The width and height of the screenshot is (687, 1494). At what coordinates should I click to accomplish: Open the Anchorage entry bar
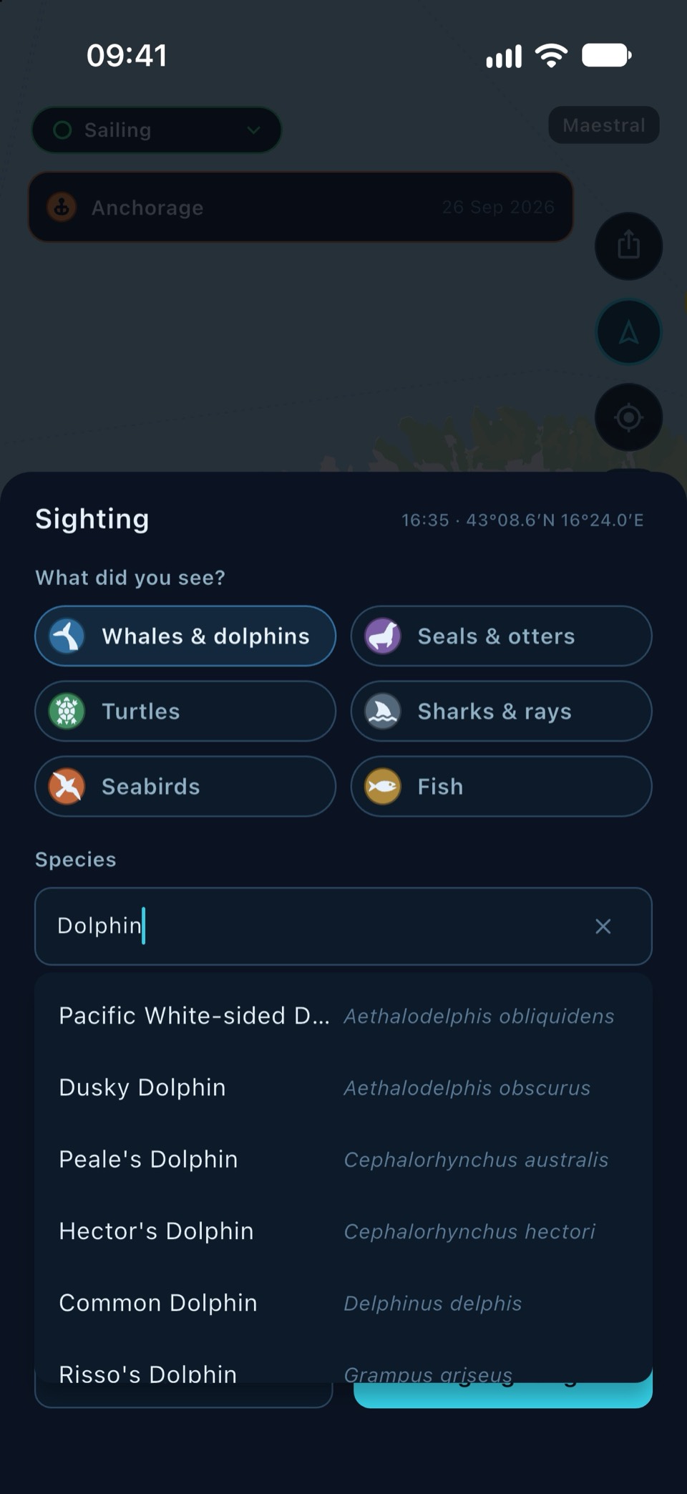[x=301, y=207]
